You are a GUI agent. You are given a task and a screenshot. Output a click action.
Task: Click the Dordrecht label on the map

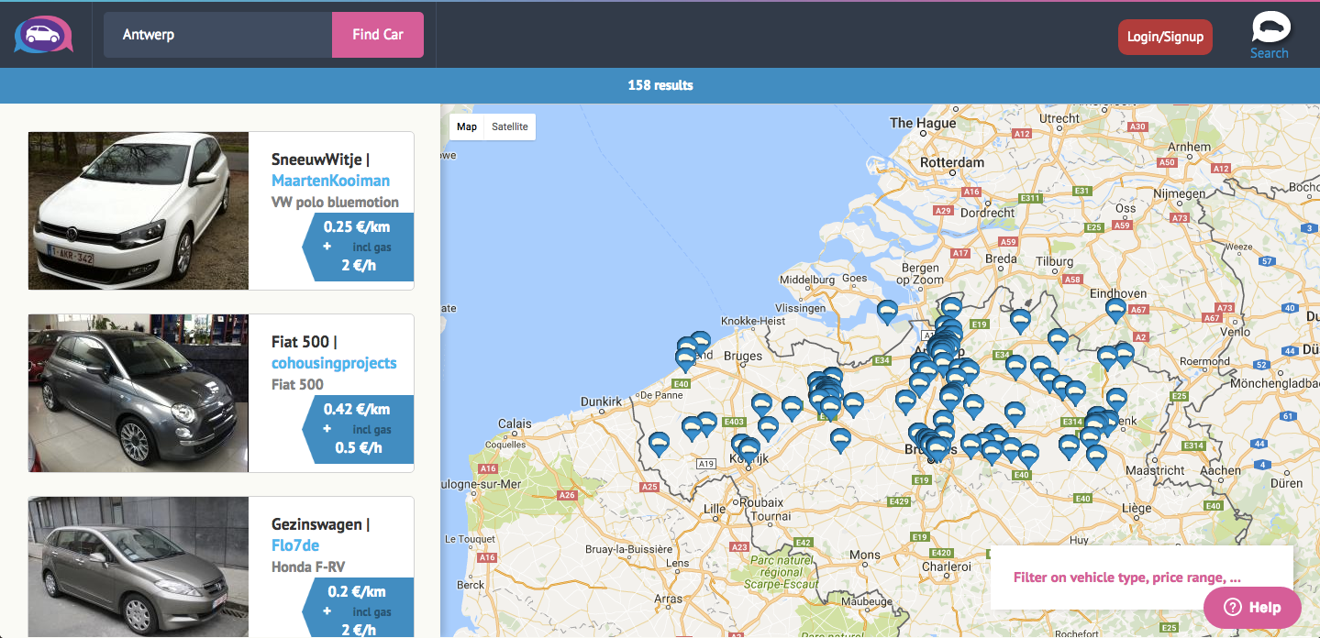(987, 212)
